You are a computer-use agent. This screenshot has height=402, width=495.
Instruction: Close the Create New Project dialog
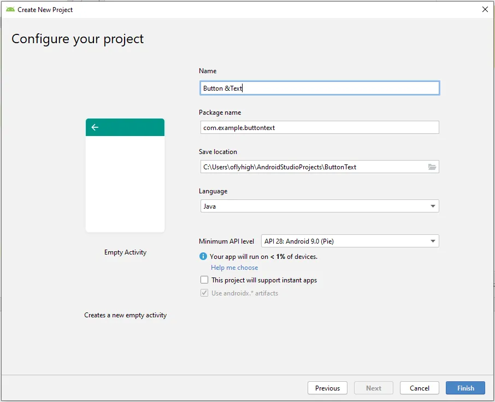(x=485, y=9)
